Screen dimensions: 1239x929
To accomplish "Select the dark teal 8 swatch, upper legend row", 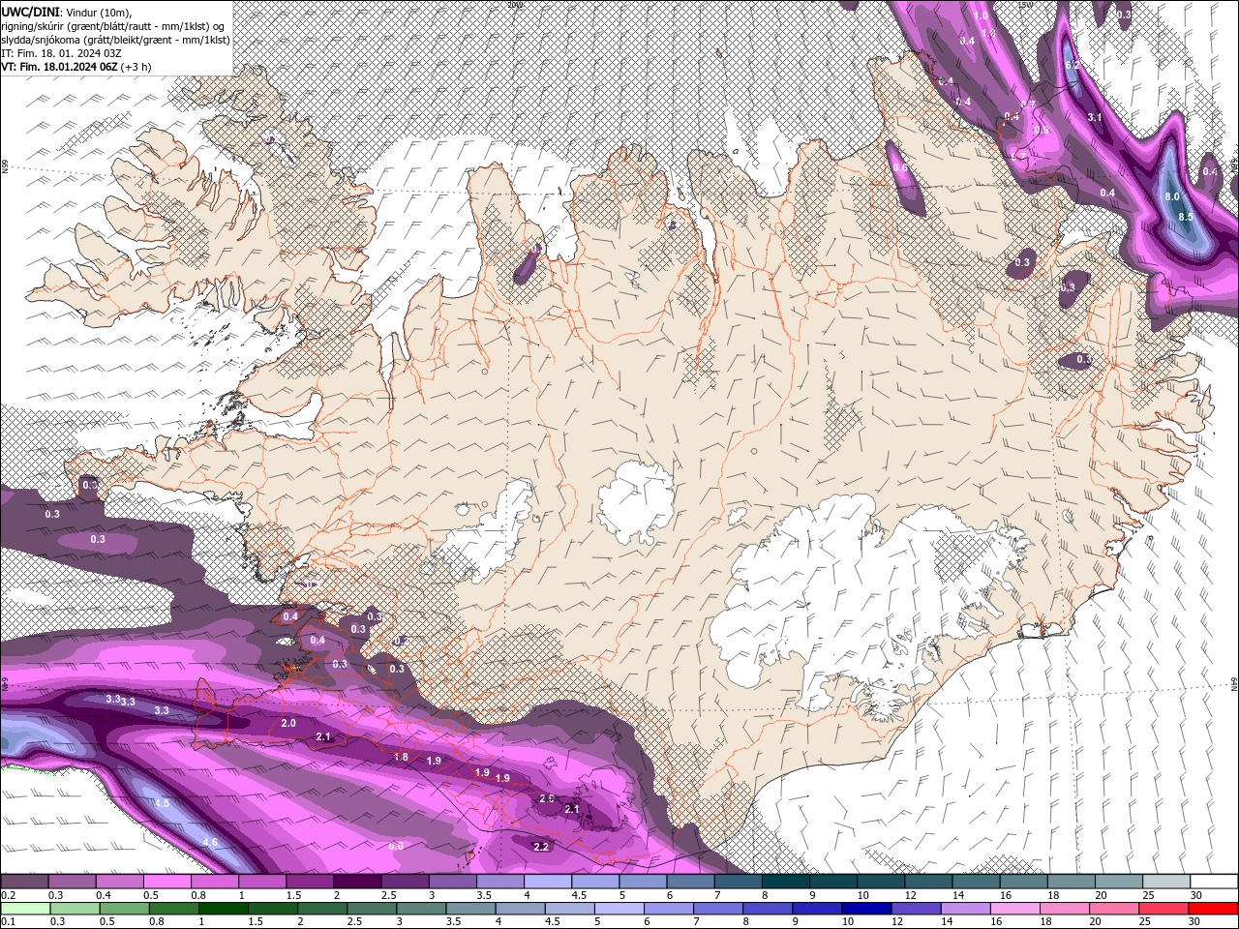I will coord(786,882).
